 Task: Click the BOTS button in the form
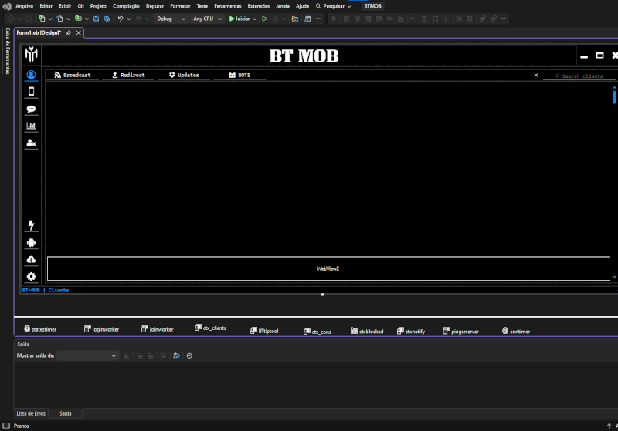pos(239,75)
